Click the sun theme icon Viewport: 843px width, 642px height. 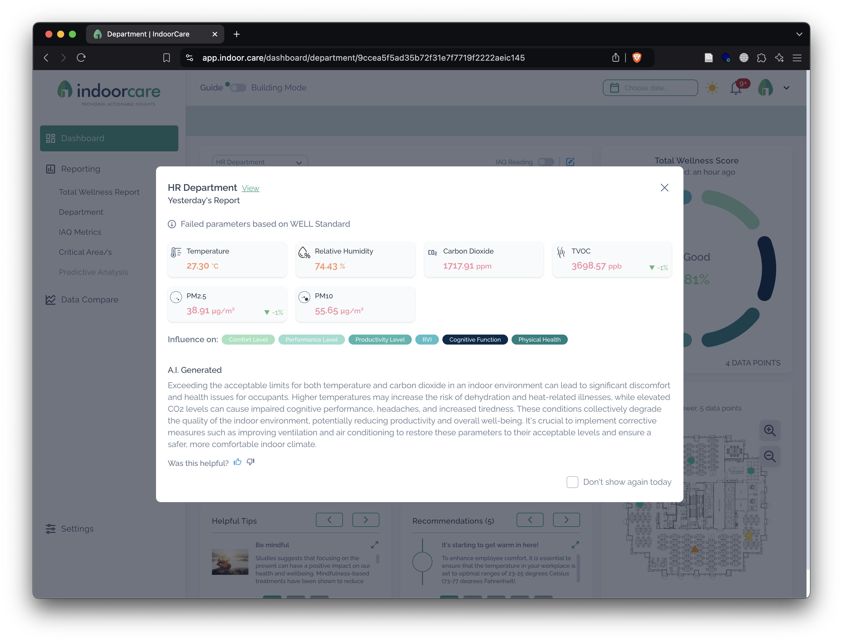pos(712,88)
